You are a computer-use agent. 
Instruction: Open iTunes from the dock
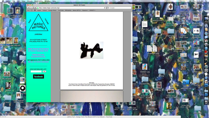206,48
